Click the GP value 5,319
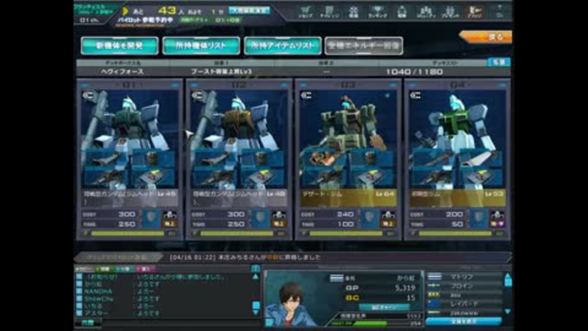 405,288
